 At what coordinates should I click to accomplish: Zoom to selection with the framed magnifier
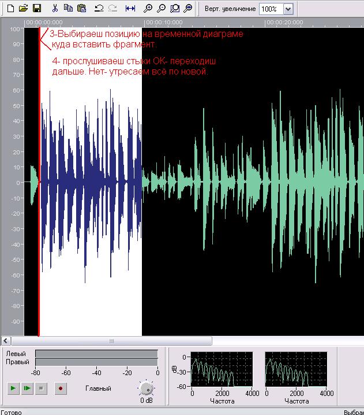[x=175, y=9]
